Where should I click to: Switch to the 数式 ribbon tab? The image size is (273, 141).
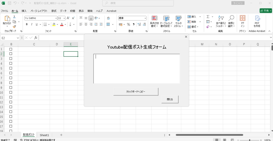click(54, 11)
